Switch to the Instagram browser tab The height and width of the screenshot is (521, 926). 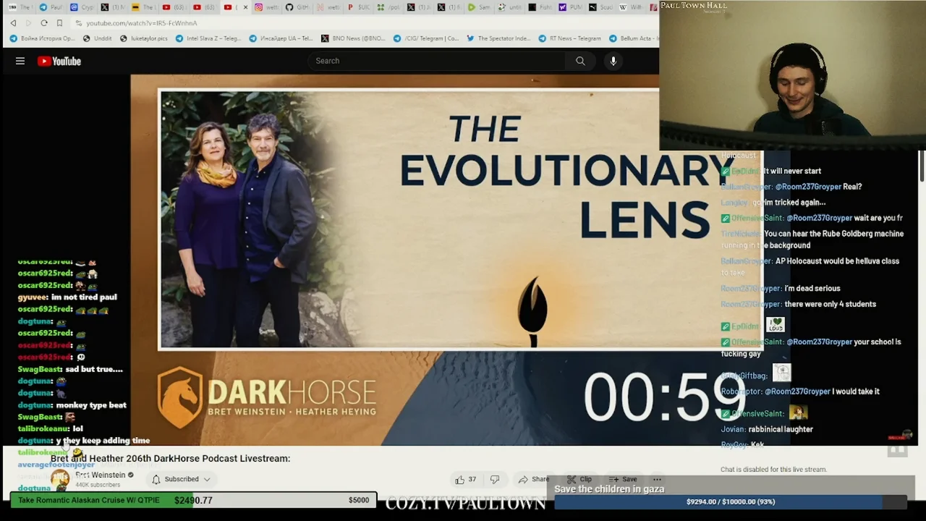tap(264, 7)
